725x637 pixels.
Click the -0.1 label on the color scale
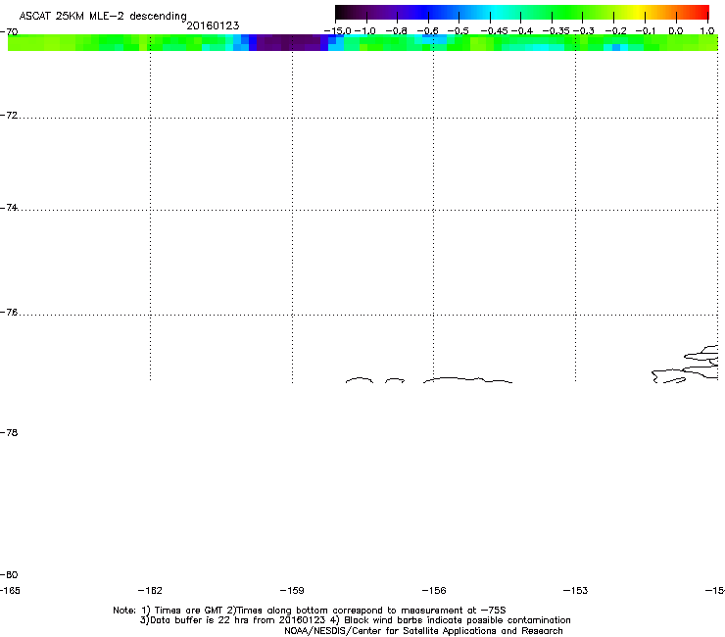coord(646,31)
